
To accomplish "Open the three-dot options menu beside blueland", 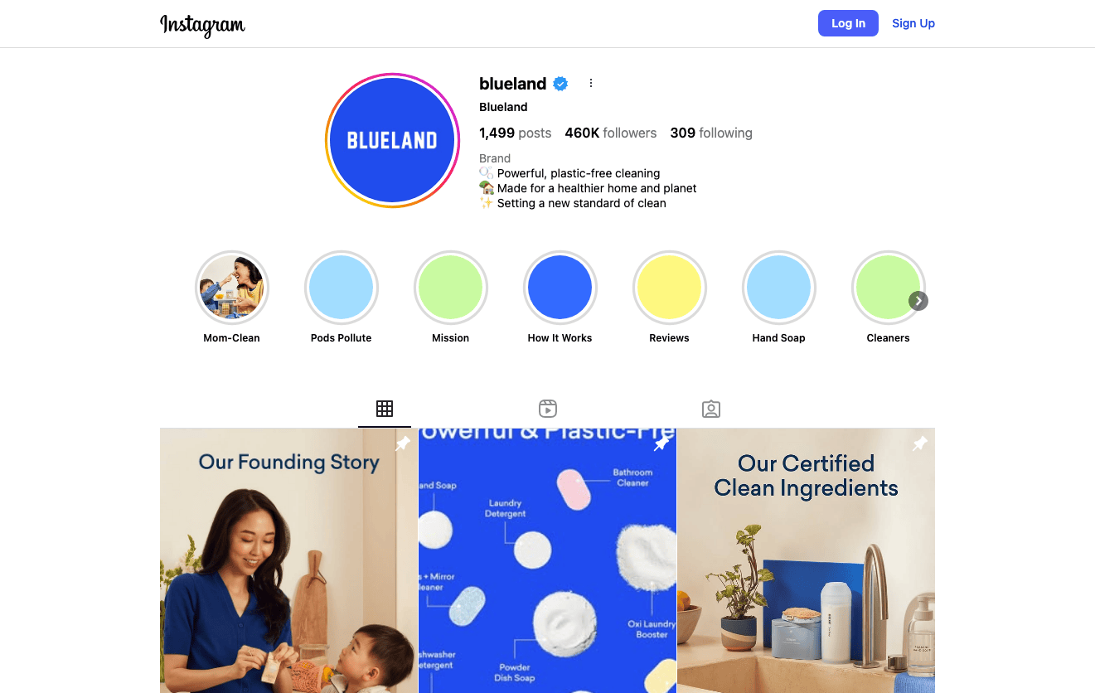I will coord(591,83).
